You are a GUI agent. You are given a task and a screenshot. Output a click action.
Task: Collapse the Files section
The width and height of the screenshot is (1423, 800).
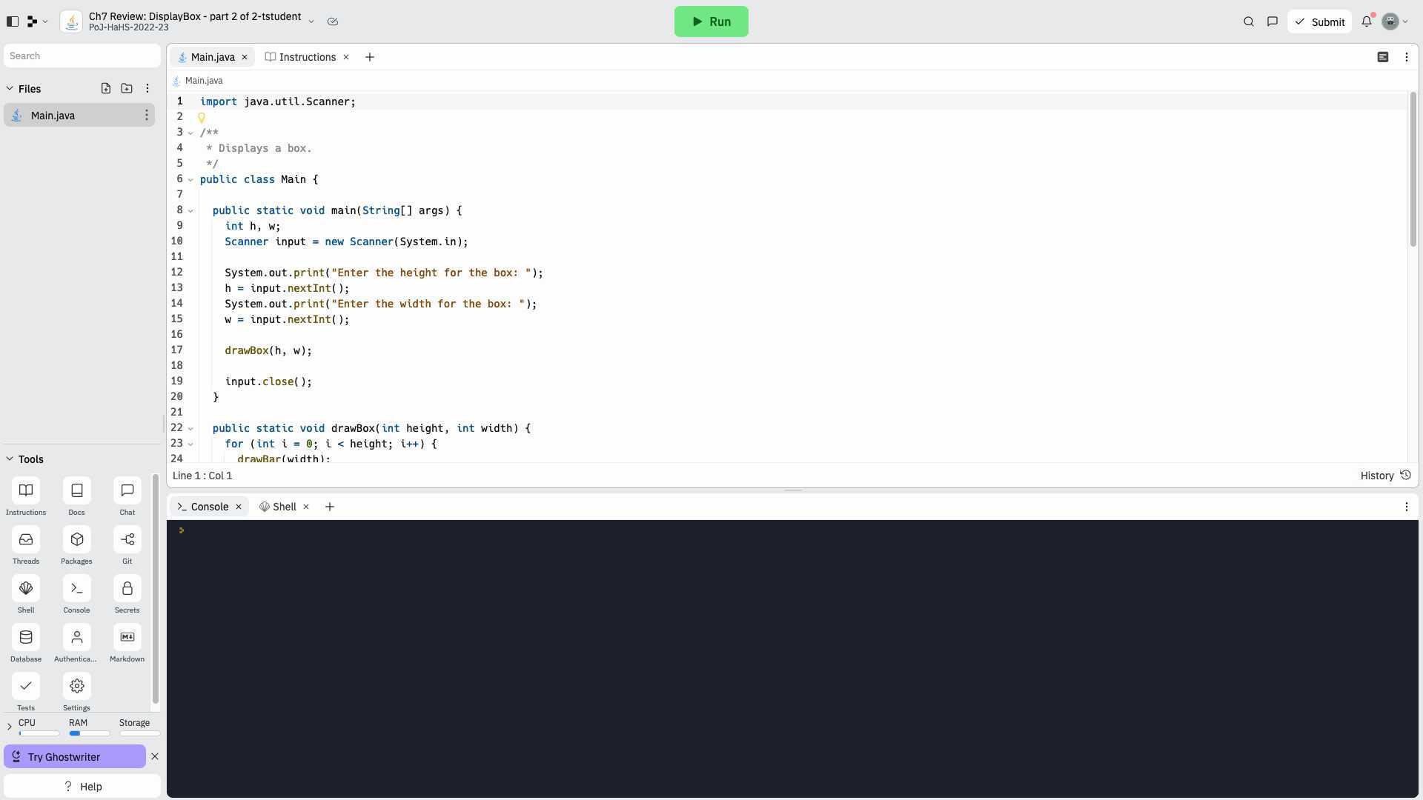point(10,89)
